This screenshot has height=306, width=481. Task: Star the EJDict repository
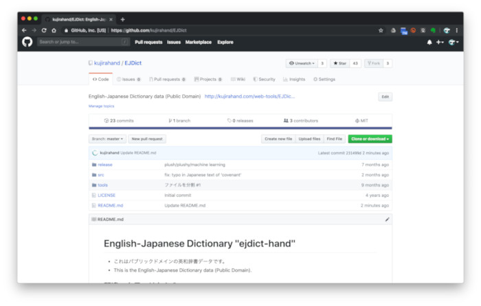340,63
